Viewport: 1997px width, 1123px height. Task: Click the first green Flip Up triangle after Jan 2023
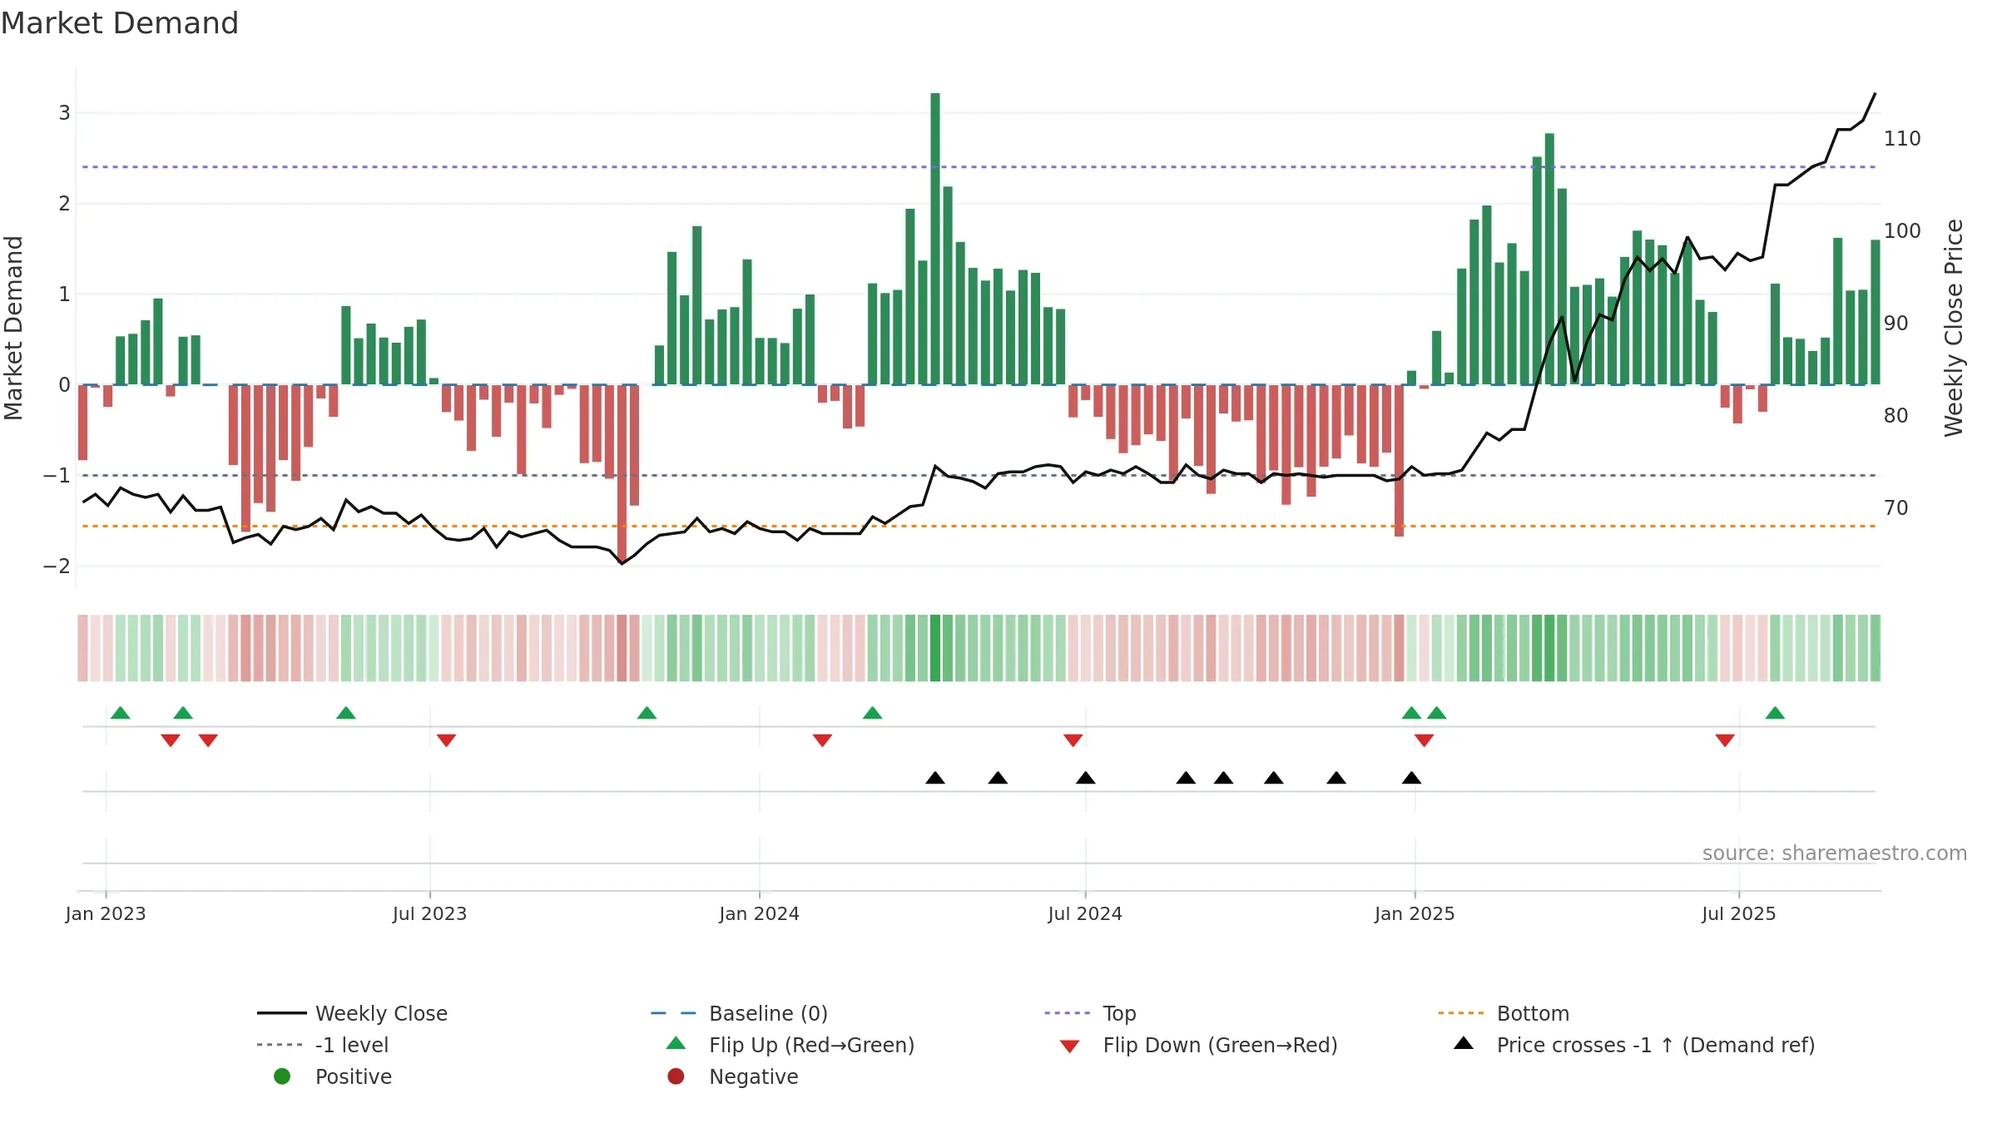(121, 713)
